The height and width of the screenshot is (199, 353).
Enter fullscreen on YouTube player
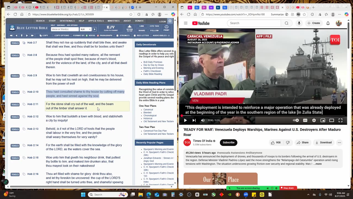340,120
